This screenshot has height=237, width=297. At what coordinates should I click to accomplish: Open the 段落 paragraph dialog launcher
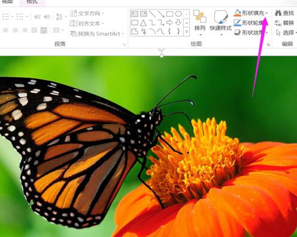point(124,45)
